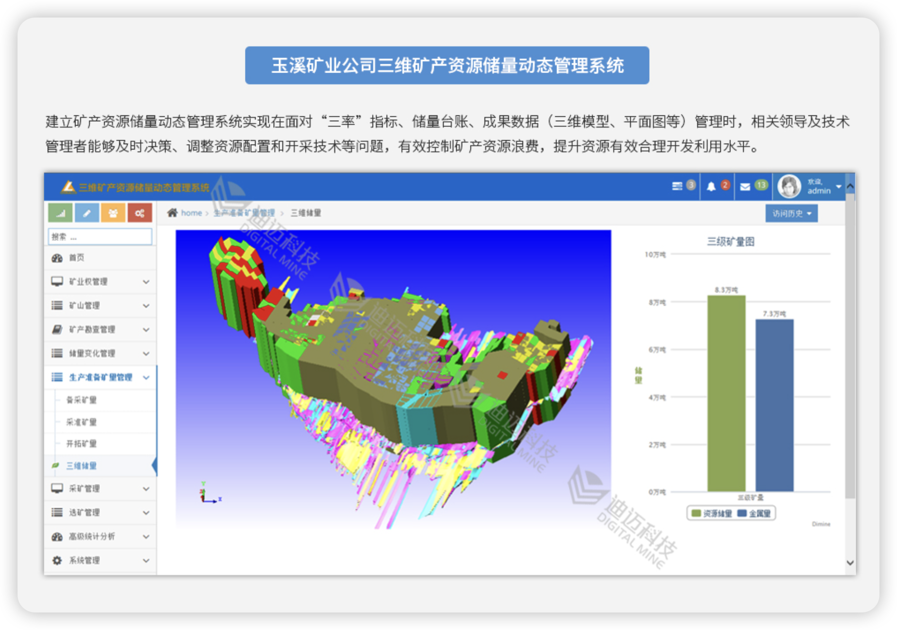Open the orange users group shortcut
Viewport: 897px width, 630px height.
113,213
